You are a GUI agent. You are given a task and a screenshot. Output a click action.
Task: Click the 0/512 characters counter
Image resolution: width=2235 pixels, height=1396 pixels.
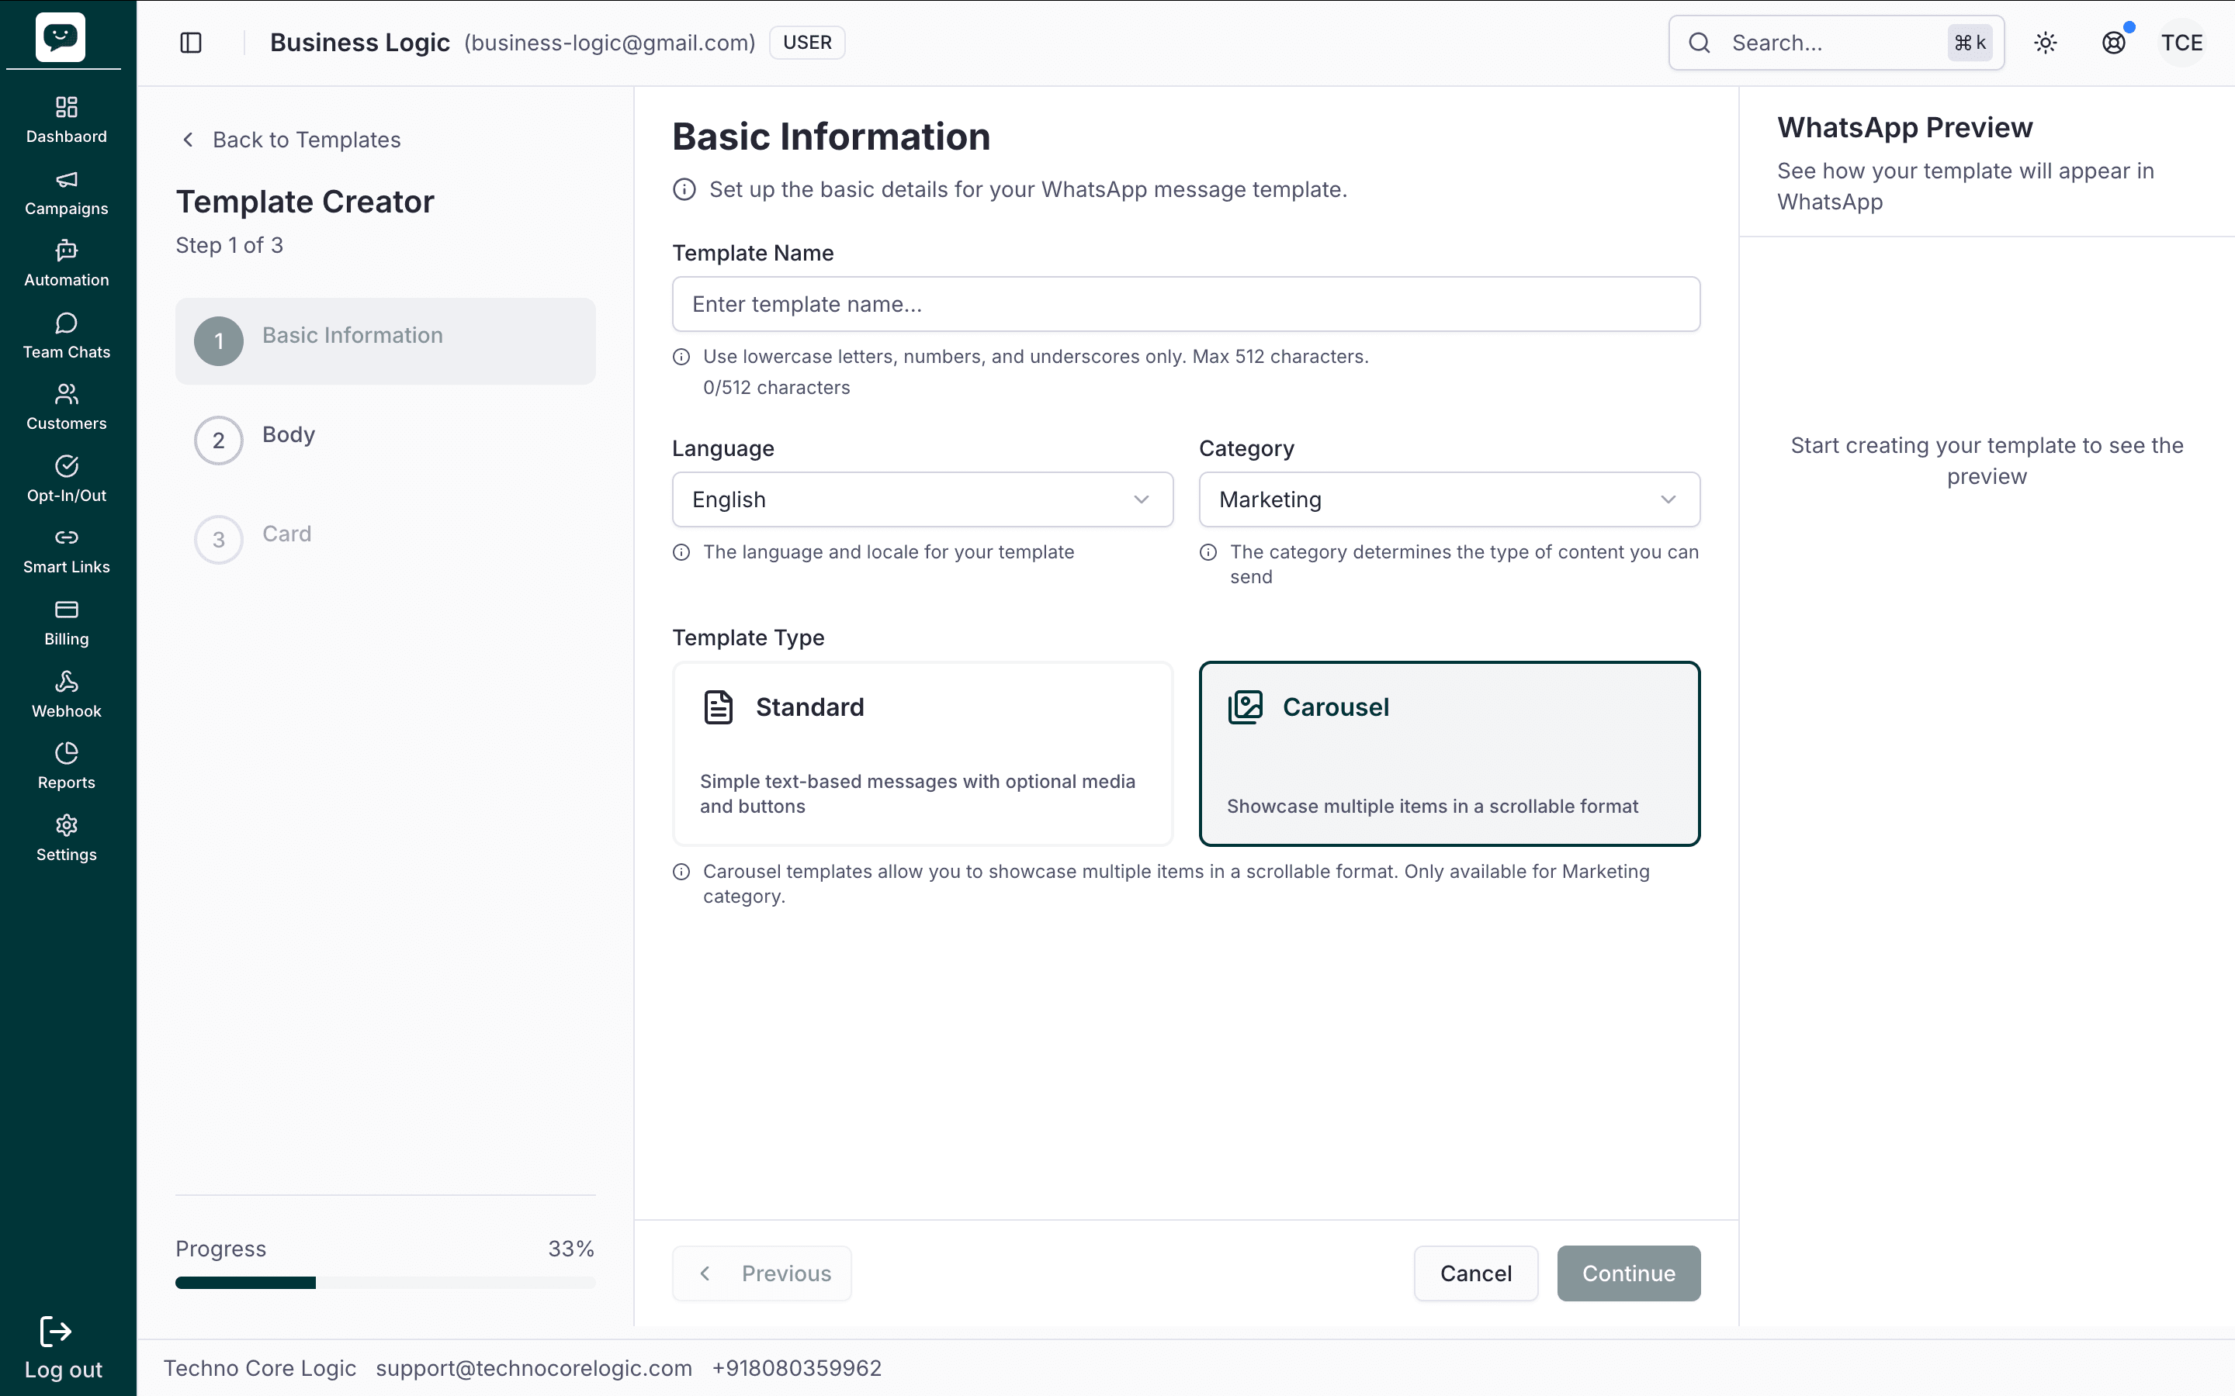coord(776,388)
